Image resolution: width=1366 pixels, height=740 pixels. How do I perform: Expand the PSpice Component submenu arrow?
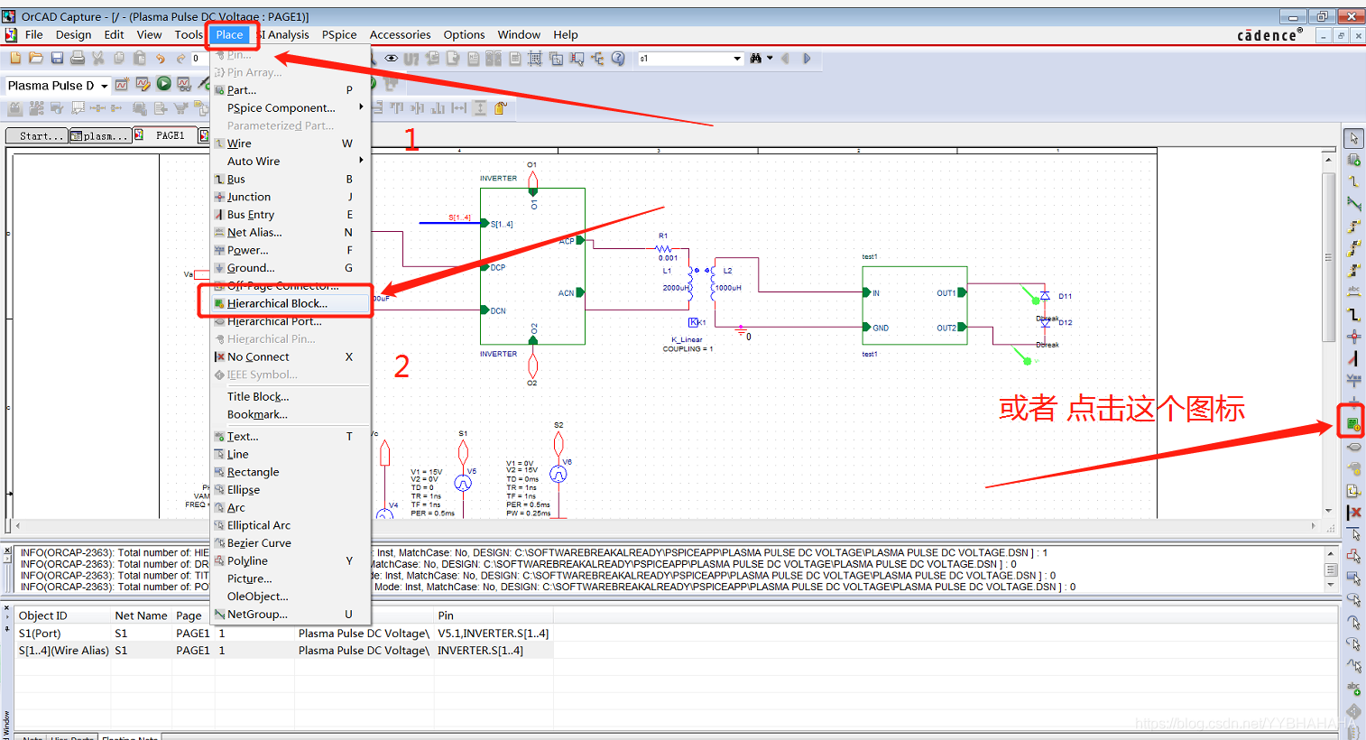[x=361, y=107]
